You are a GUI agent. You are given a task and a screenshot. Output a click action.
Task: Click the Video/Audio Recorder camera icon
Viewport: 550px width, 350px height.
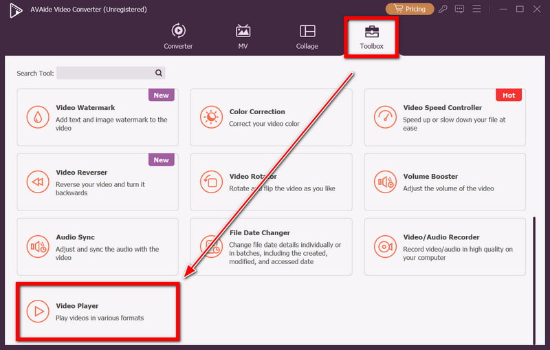[x=385, y=246]
